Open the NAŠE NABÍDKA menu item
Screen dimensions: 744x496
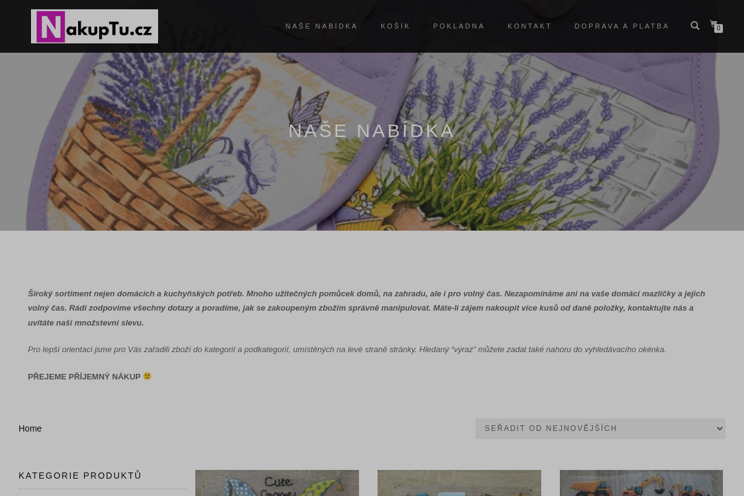click(x=322, y=26)
